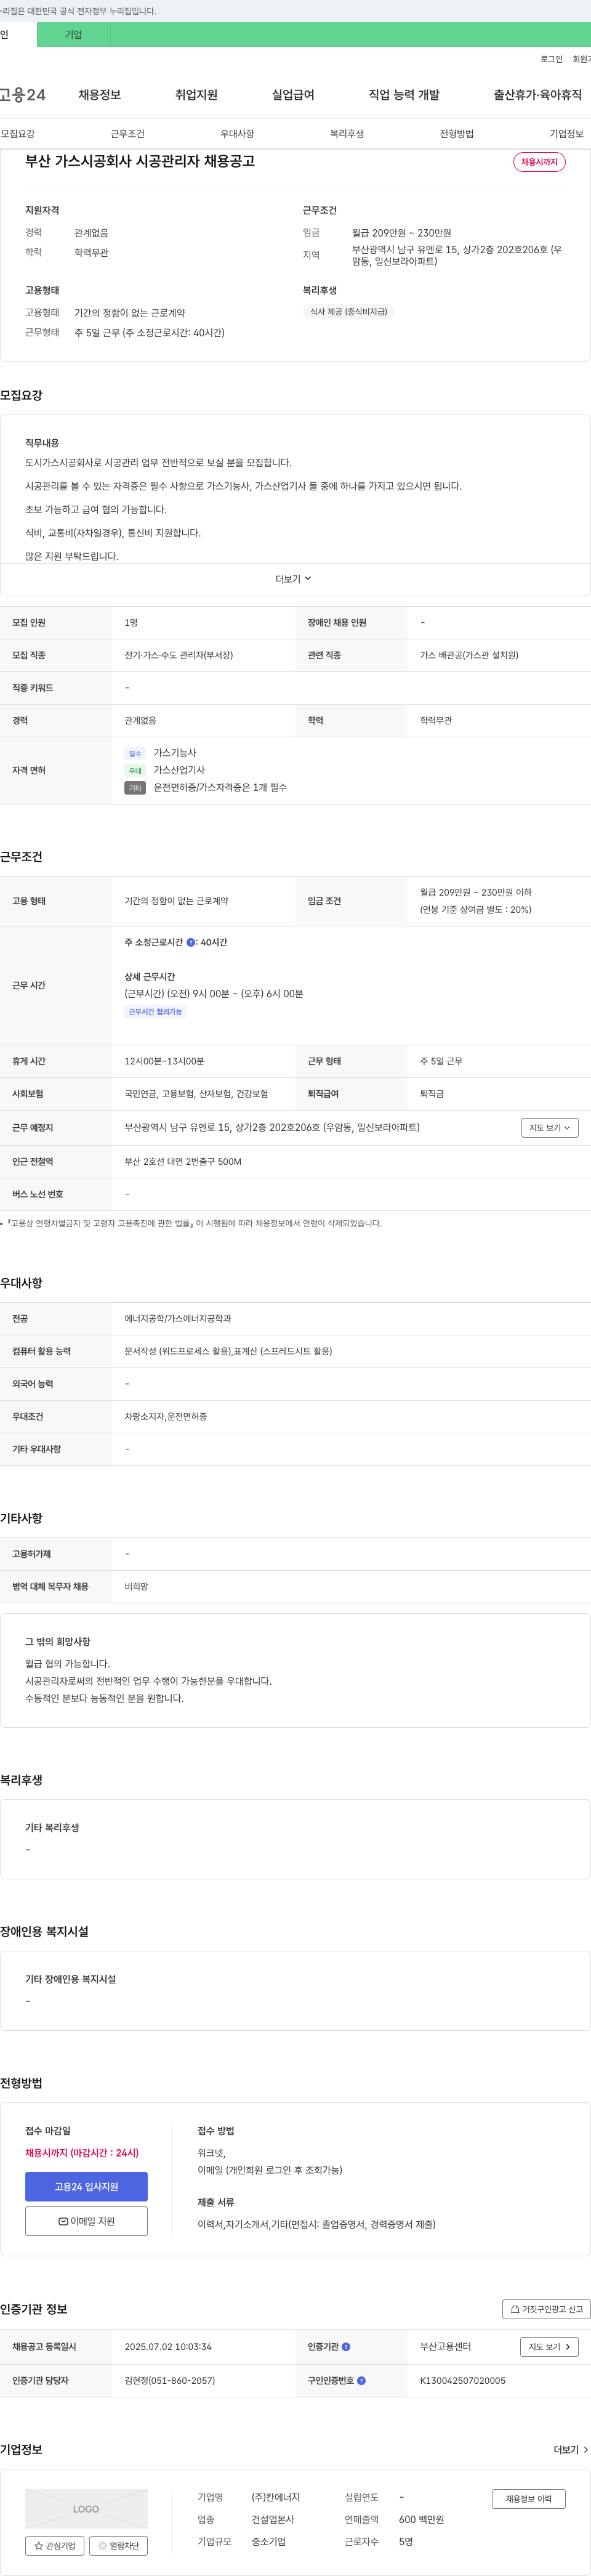
Task: Click the 에너지공학/가스에너지공학과 major text
Action: [177, 1318]
